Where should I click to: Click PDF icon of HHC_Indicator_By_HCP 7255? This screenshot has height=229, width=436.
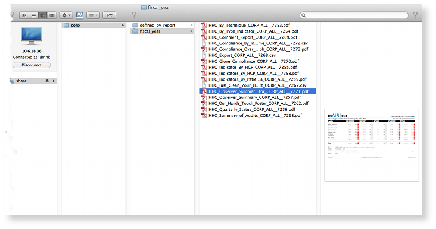204,67
